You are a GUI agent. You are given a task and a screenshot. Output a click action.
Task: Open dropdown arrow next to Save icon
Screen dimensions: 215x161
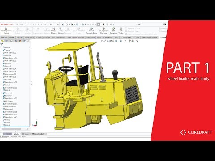(80, 25)
